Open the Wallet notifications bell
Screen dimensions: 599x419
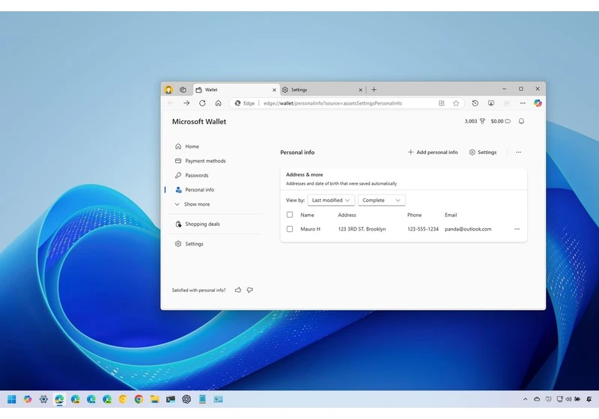tap(521, 121)
